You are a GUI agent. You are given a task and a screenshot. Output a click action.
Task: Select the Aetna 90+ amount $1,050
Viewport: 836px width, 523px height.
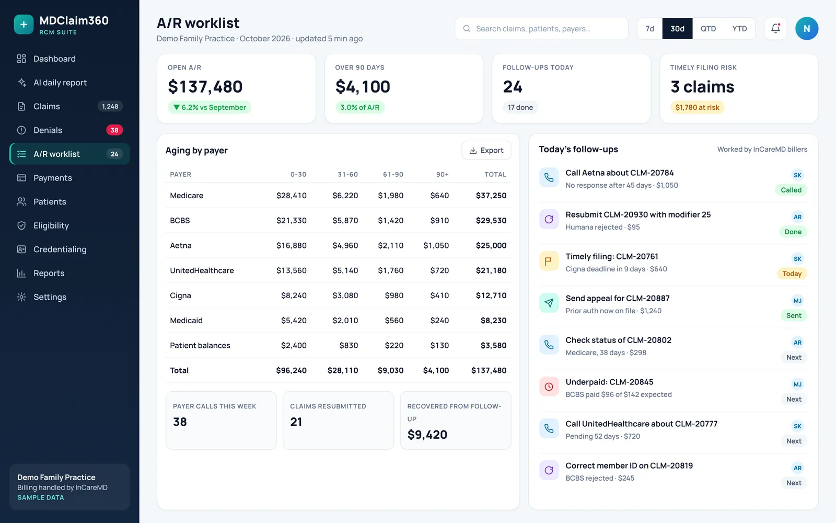pyautogui.click(x=436, y=246)
